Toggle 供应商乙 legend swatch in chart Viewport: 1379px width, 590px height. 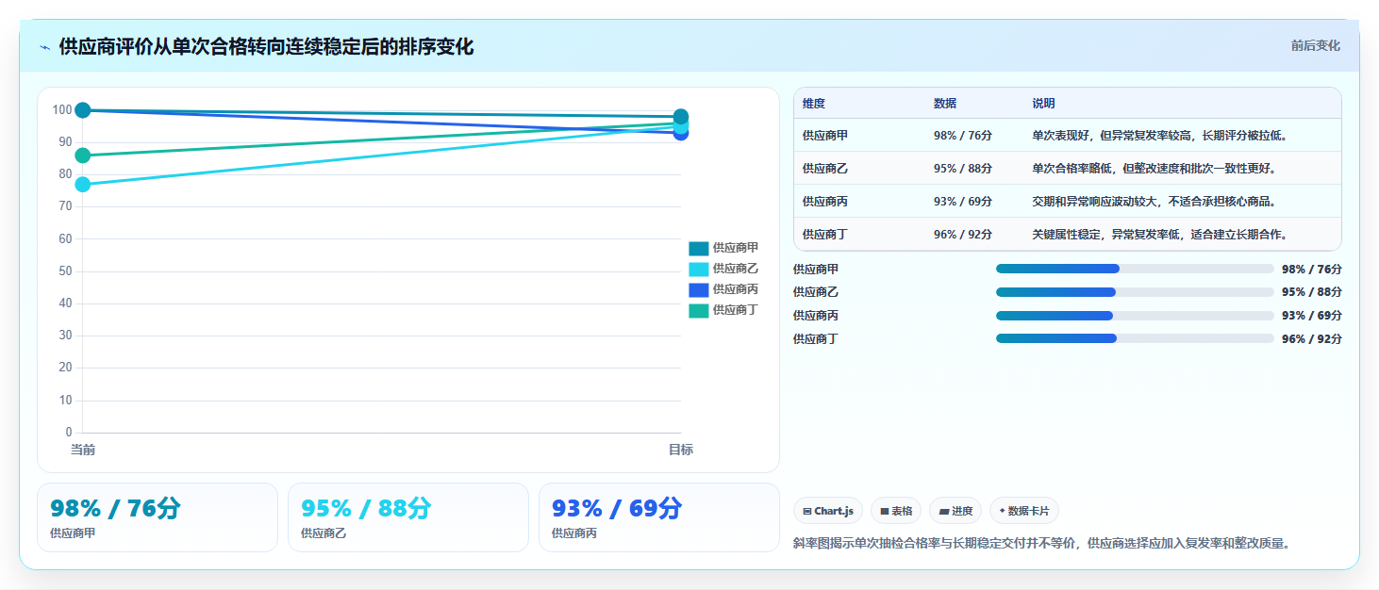[x=698, y=270]
